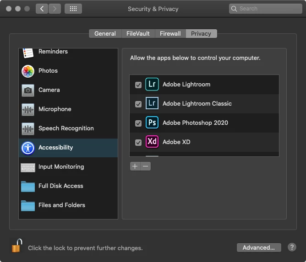Go back with the left arrow
This screenshot has width=306, height=262.
(x=42, y=9)
